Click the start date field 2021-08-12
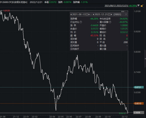This screenshot has width=146, height=118. 79,14
